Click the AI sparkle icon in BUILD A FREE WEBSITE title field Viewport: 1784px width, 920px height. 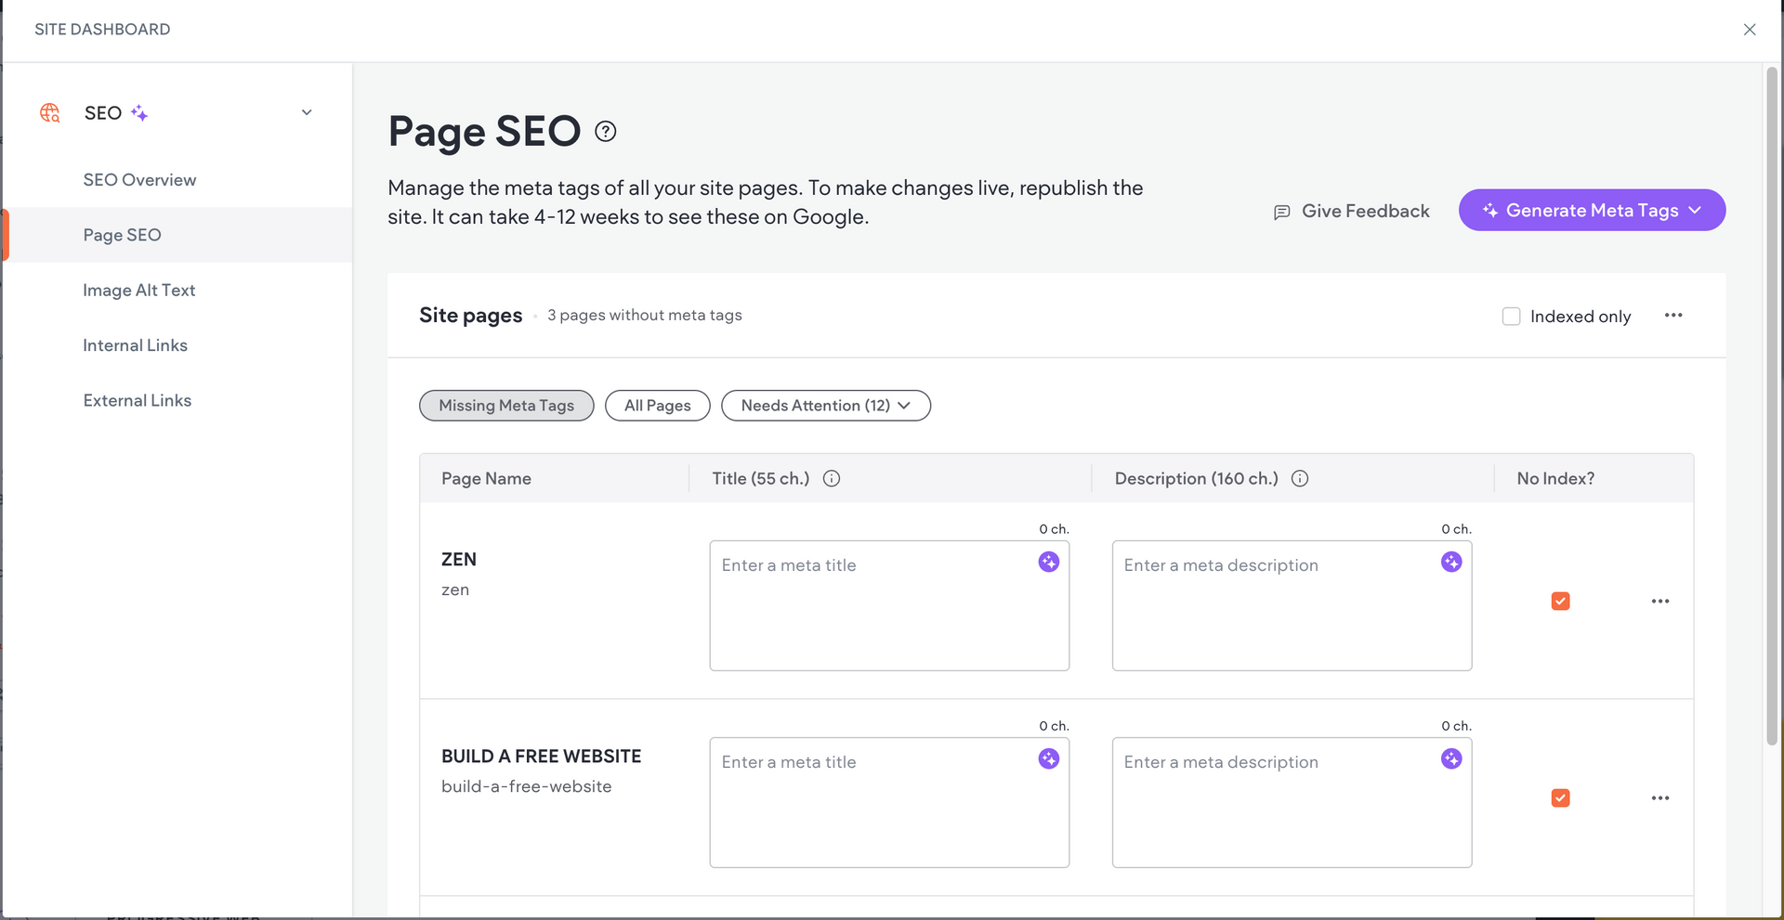[x=1049, y=758]
